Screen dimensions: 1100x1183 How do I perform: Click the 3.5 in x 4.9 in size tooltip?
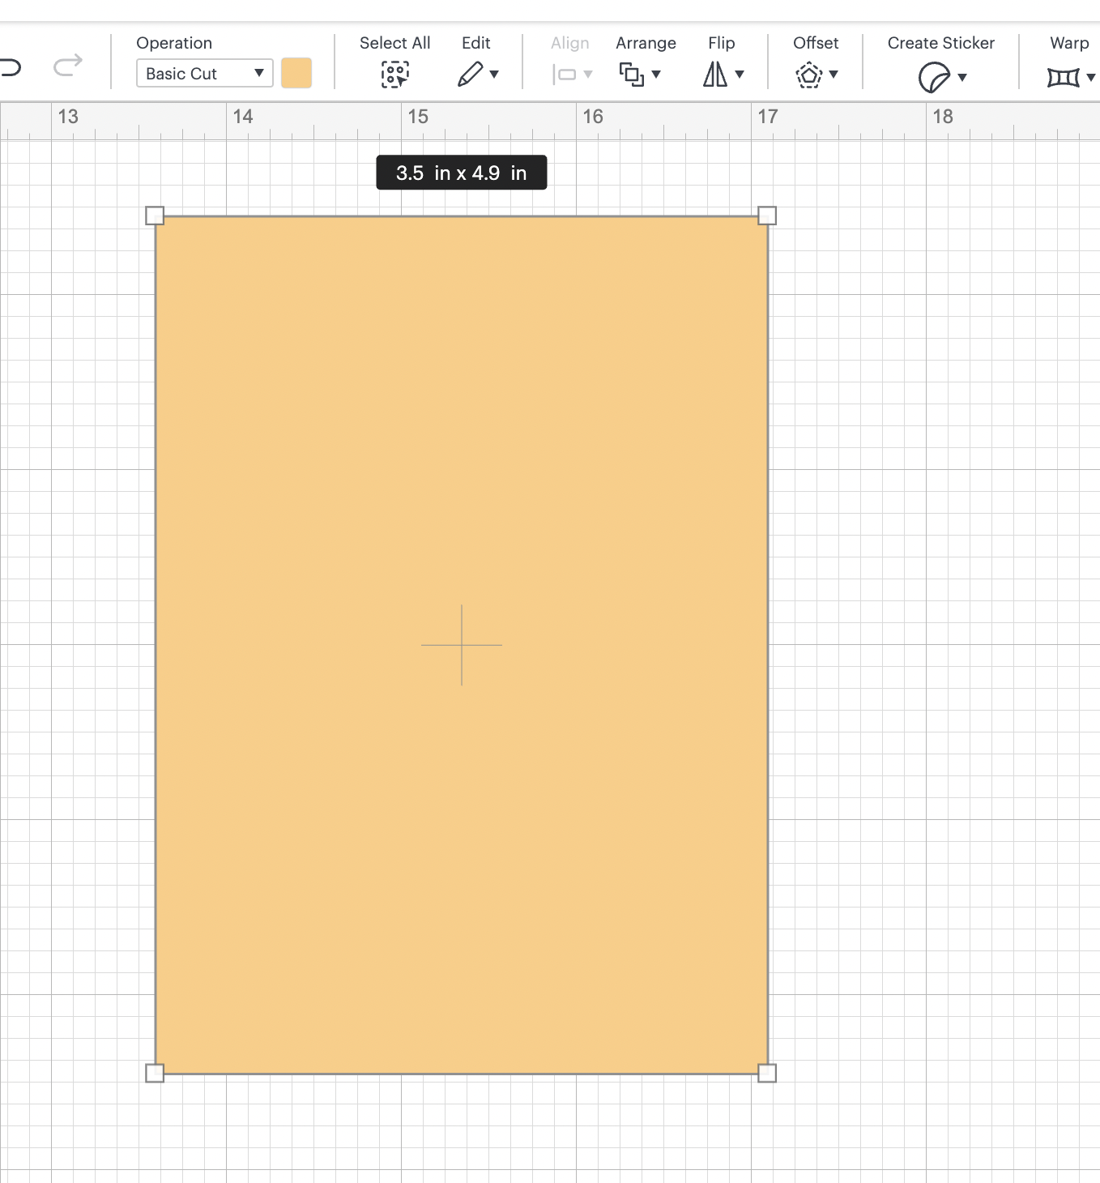click(x=462, y=173)
